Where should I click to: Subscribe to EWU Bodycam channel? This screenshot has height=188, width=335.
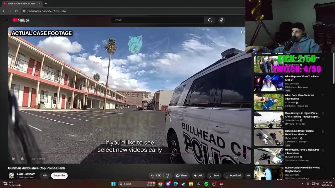[59, 175]
